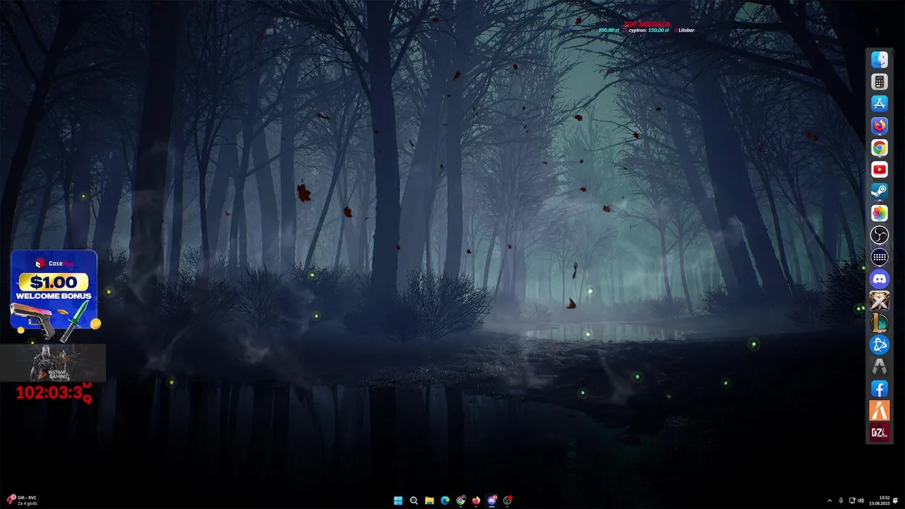Open Finder from the dock
The width and height of the screenshot is (905, 509).
[879, 60]
